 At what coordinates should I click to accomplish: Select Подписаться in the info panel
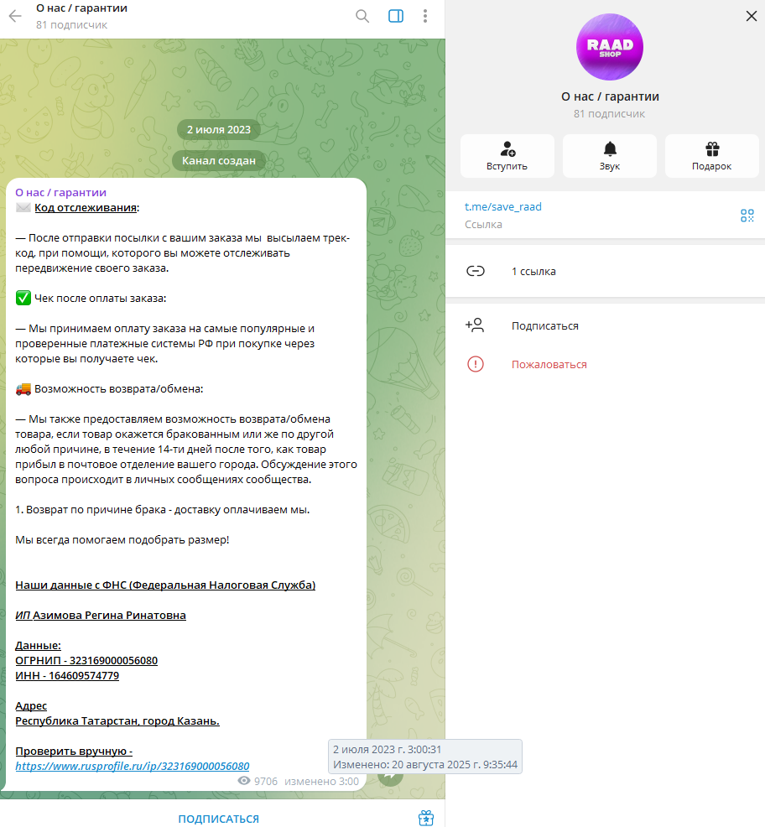click(605, 326)
